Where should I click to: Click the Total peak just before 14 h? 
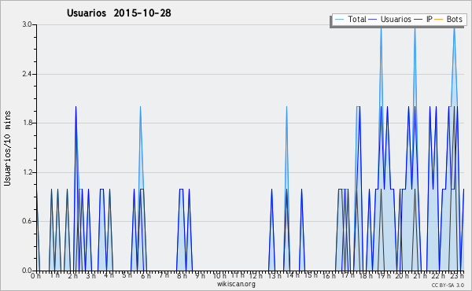point(286,106)
